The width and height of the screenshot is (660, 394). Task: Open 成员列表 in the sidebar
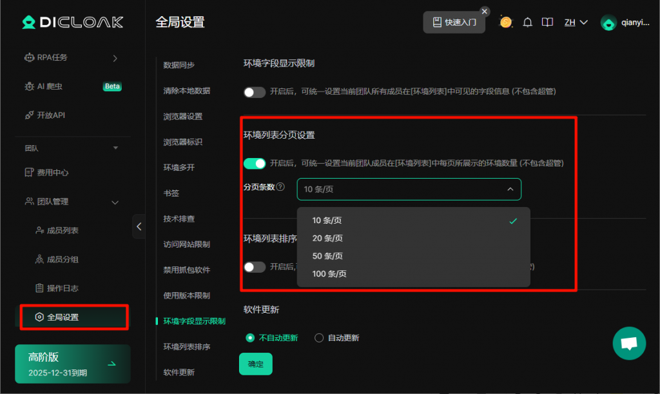pos(63,230)
